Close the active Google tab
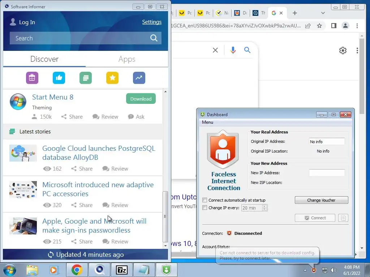The image size is (370, 277). tap(281, 13)
